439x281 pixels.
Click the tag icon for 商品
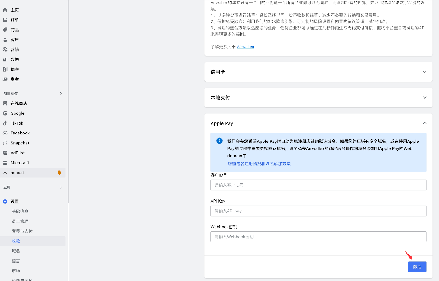(5, 30)
